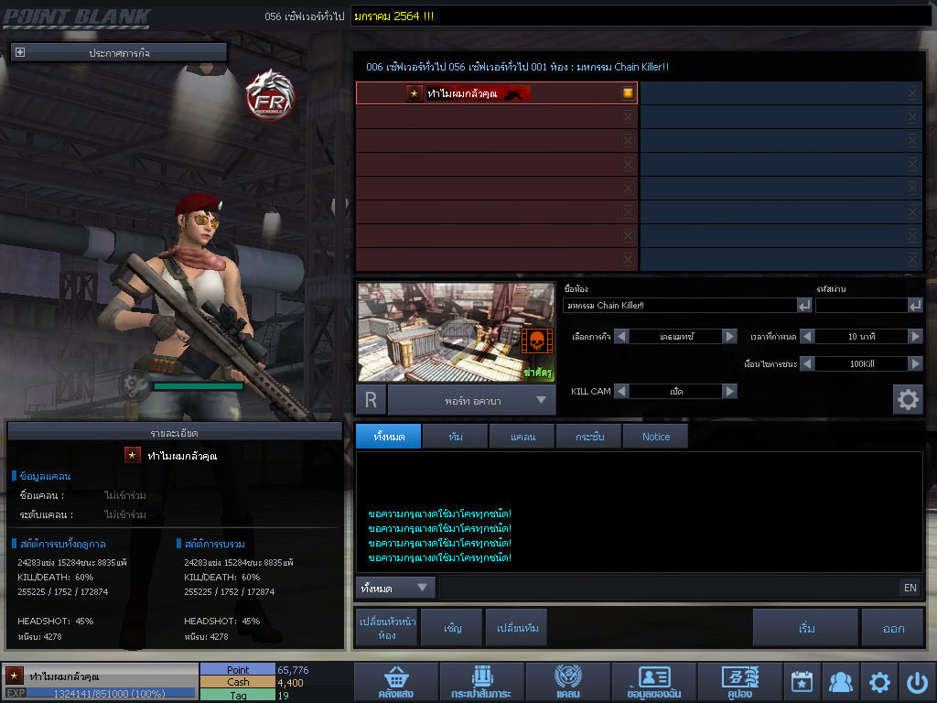The height and width of the screenshot is (703, 937).
Task: Open the calendar event icon
Action: tap(802, 682)
